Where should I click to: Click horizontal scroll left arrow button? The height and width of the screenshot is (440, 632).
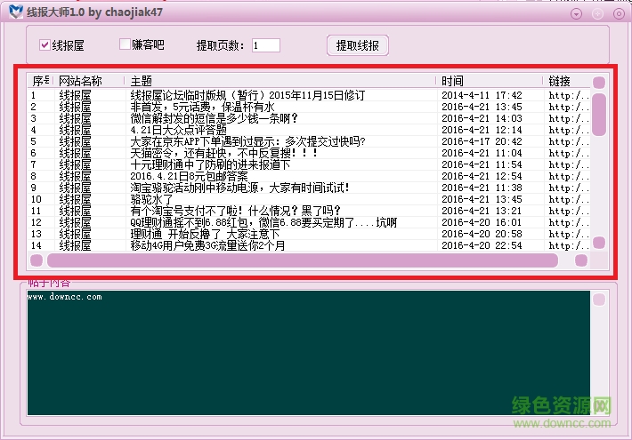point(36,260)
